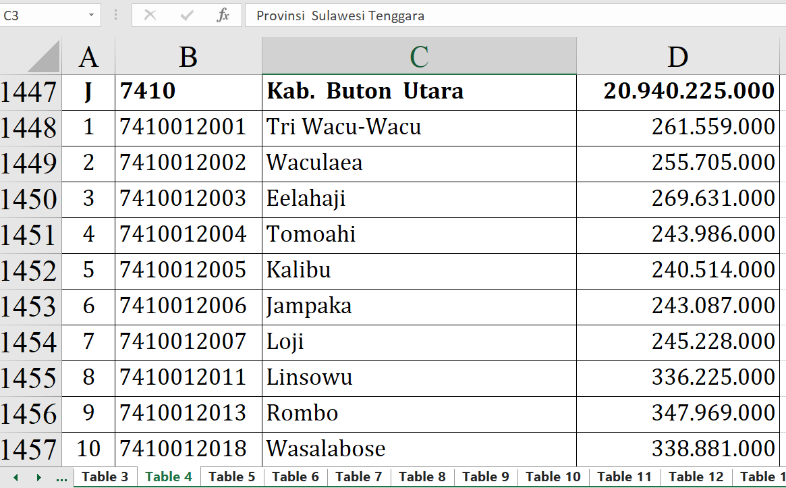Click the cell containing Kab. Buton Utara
The height and width of the screenshot is (488, 786).
(418, 91)
